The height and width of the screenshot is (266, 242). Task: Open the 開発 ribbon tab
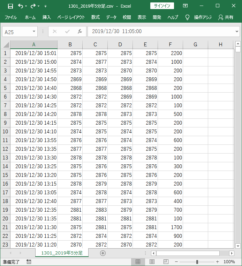(x=157, y=17)
